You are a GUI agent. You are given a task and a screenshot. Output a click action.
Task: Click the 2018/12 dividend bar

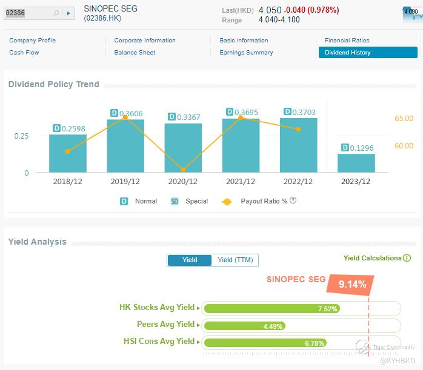click(x=68, y=153)
